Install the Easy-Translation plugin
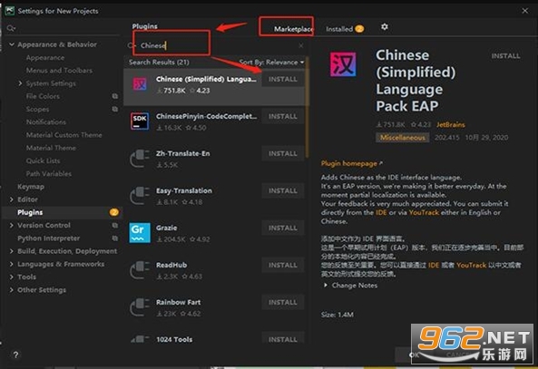The image size is (538, 369). (283, 190)
